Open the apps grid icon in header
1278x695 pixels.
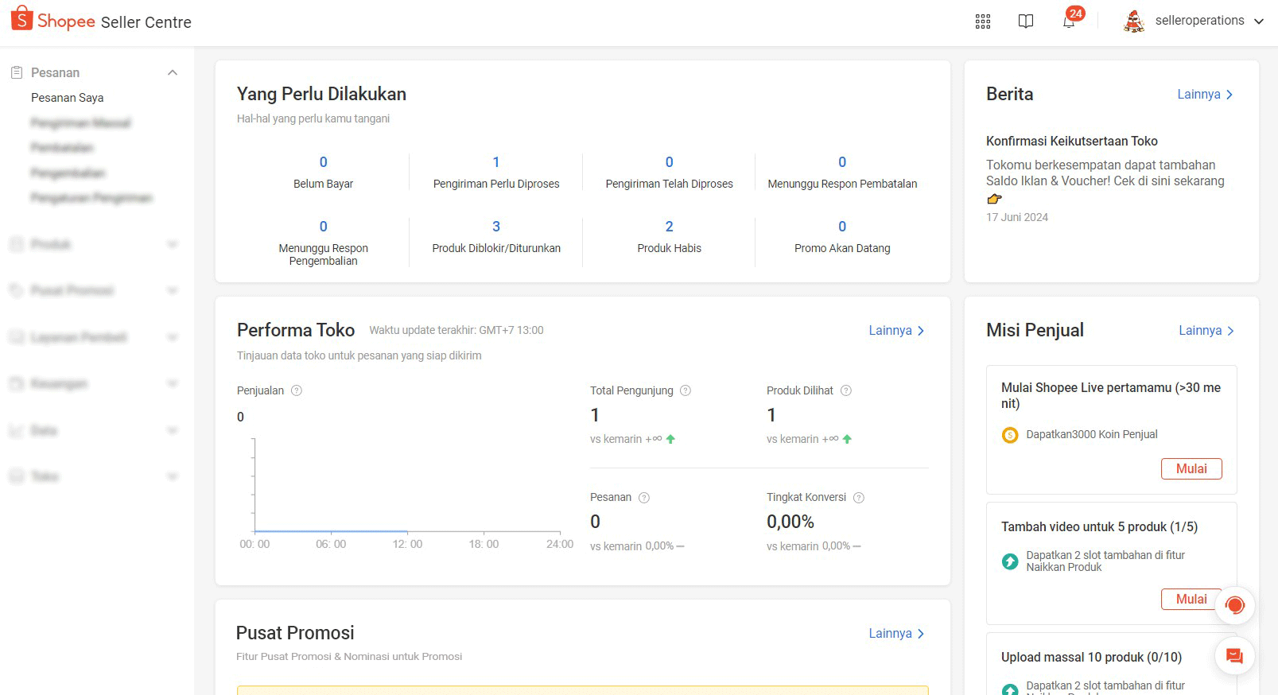coord(983,21)
